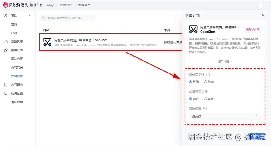Close the 扩展详情 panel

[x=263, y=15]
